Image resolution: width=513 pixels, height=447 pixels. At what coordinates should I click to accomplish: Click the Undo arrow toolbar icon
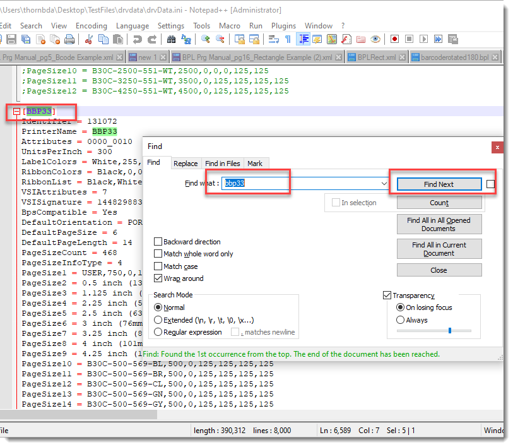137,39
